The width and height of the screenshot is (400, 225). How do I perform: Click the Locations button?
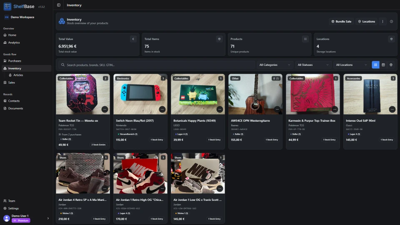pos(367,21)
